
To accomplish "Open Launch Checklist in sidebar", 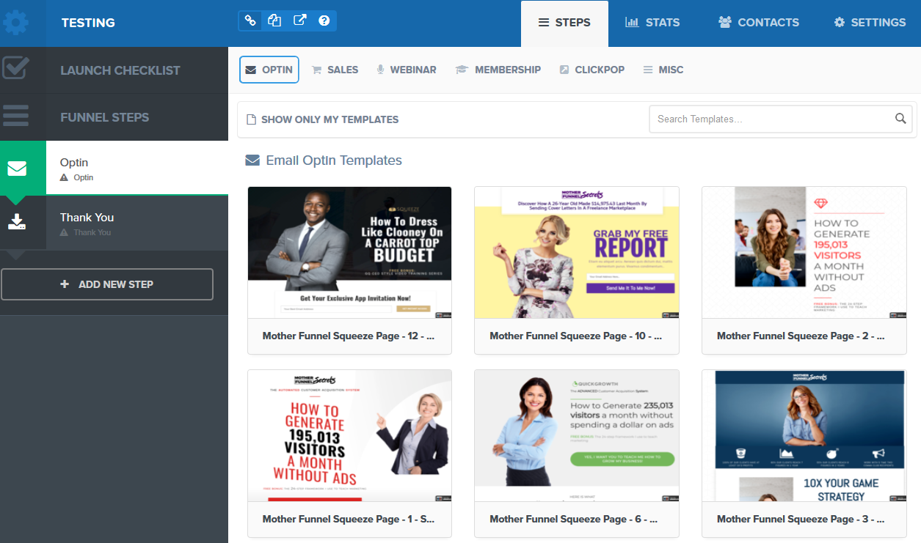I will [x=120, y=70].
